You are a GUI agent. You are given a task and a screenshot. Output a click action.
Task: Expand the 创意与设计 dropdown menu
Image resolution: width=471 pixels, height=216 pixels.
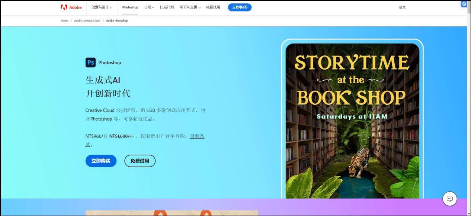coord(102,7)
